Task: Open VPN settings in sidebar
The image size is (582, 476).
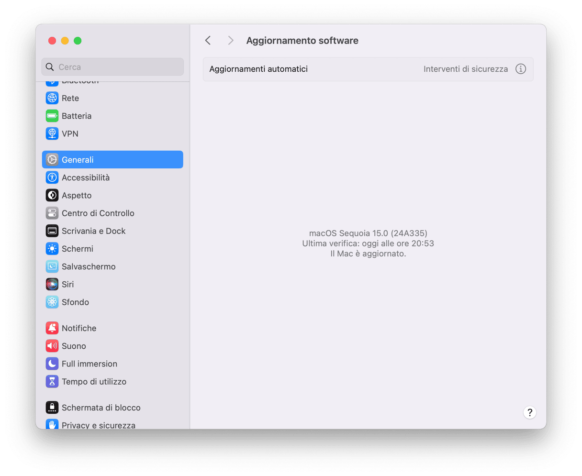Action: (x=70, y=134)
